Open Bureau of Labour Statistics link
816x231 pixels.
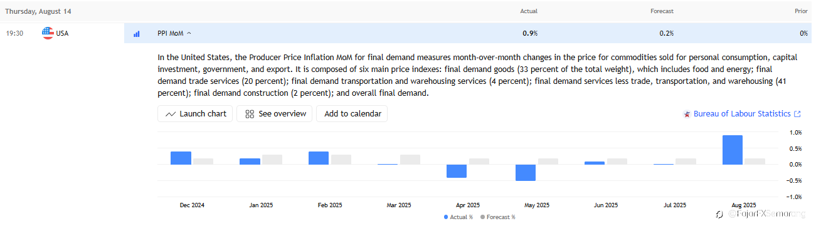[742, 114]
